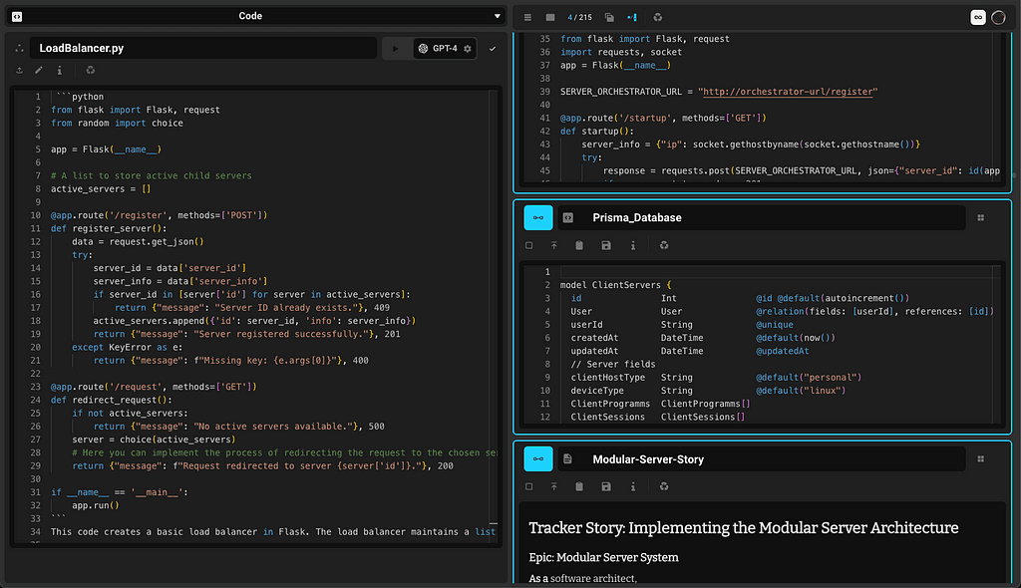Viewport: 1021px width, 588px height.
Task: Click the 'app.run()' code line
Action: point(96,505)
